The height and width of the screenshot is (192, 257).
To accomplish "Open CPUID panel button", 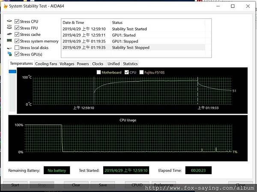I will (137, 185).
